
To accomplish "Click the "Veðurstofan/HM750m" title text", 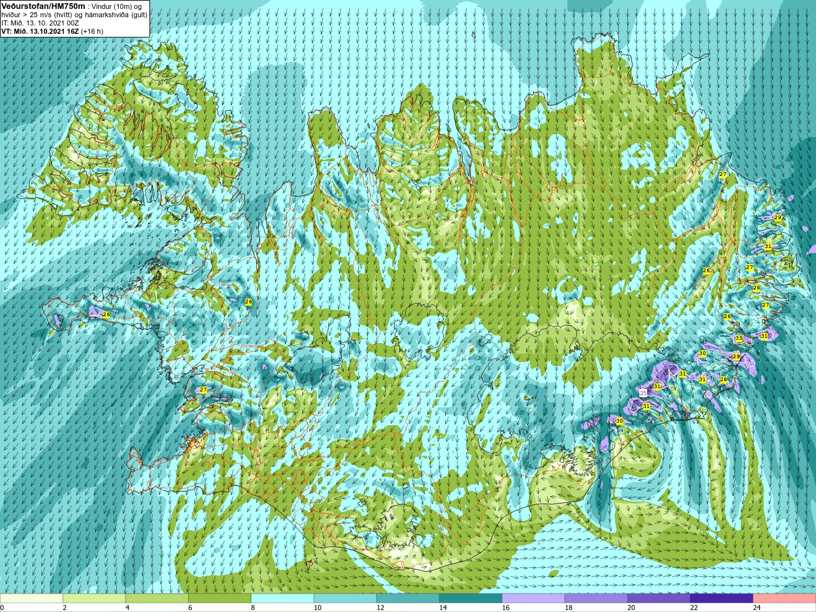I will coord(43,6).
